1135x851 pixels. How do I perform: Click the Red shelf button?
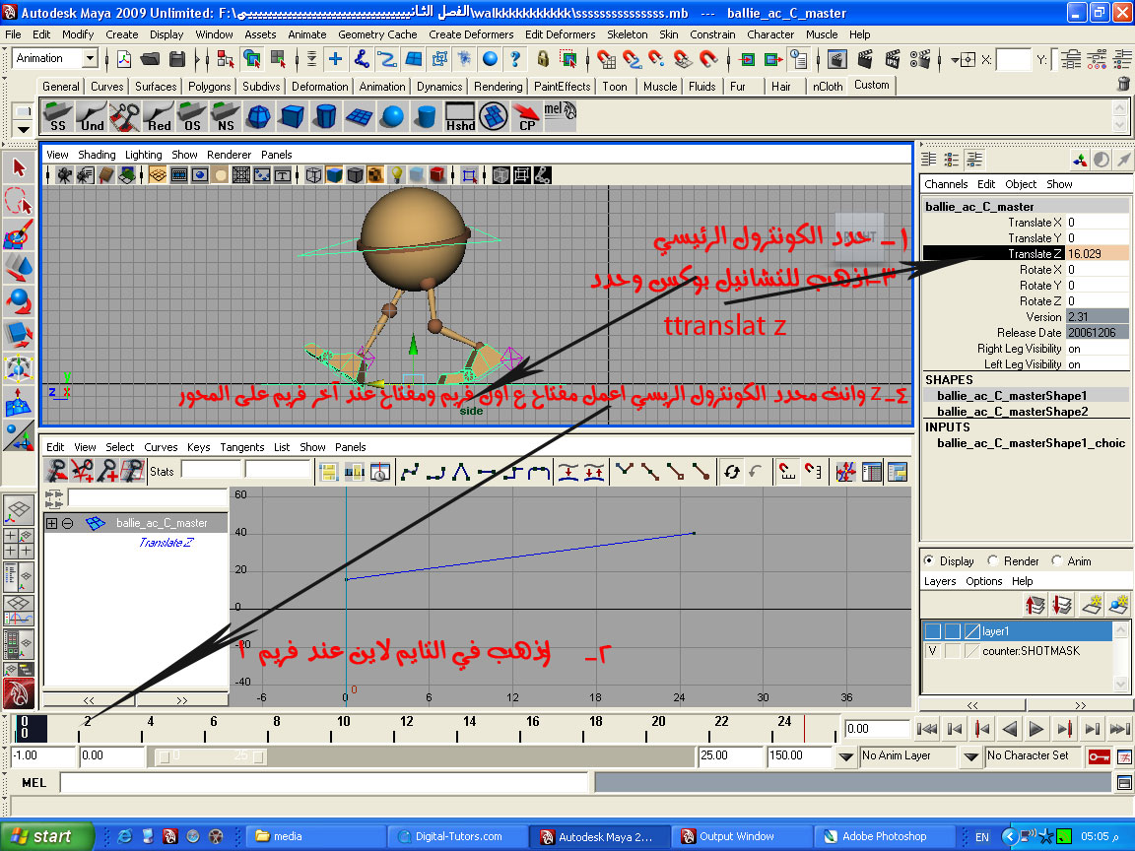coord(159,116)
